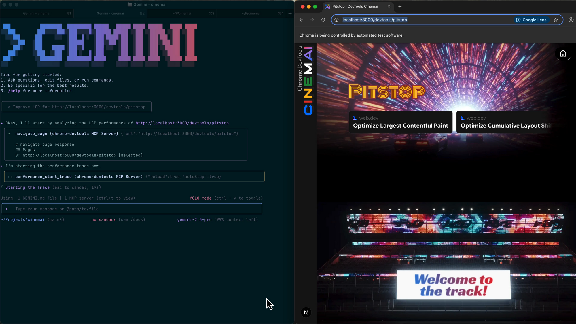Screen dimensions: 576x324
Task: Focus the Gemini message input field
Action: pyautogui.click(x=132, y=209)
